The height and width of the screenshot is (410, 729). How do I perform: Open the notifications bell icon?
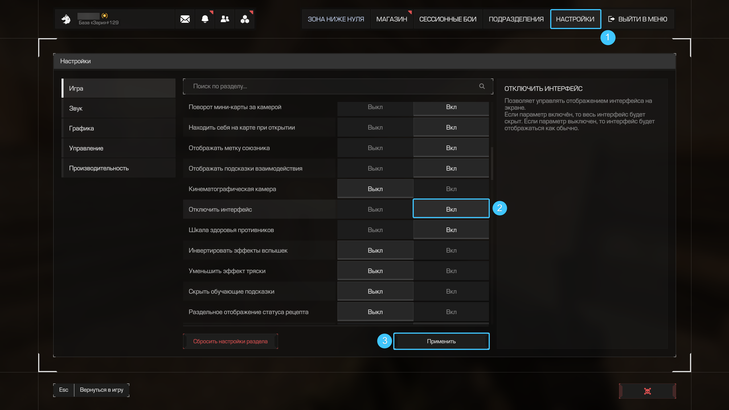pos(205,19)
